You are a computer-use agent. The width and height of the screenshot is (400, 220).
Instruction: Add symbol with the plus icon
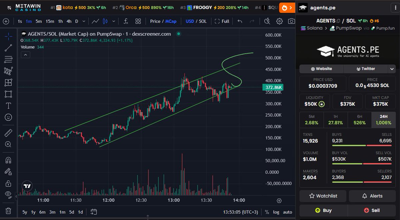[6, 21]
